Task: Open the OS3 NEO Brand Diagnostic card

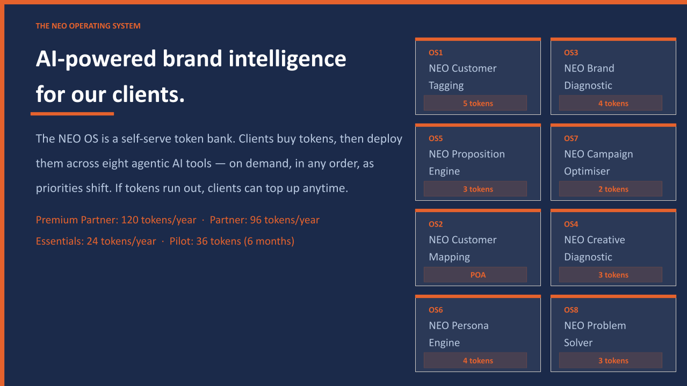Action: click(x=613, y=76)
